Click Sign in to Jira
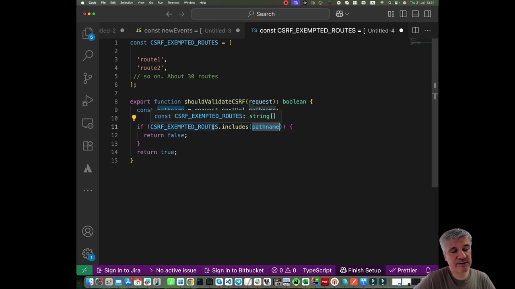 click(118, 270)
